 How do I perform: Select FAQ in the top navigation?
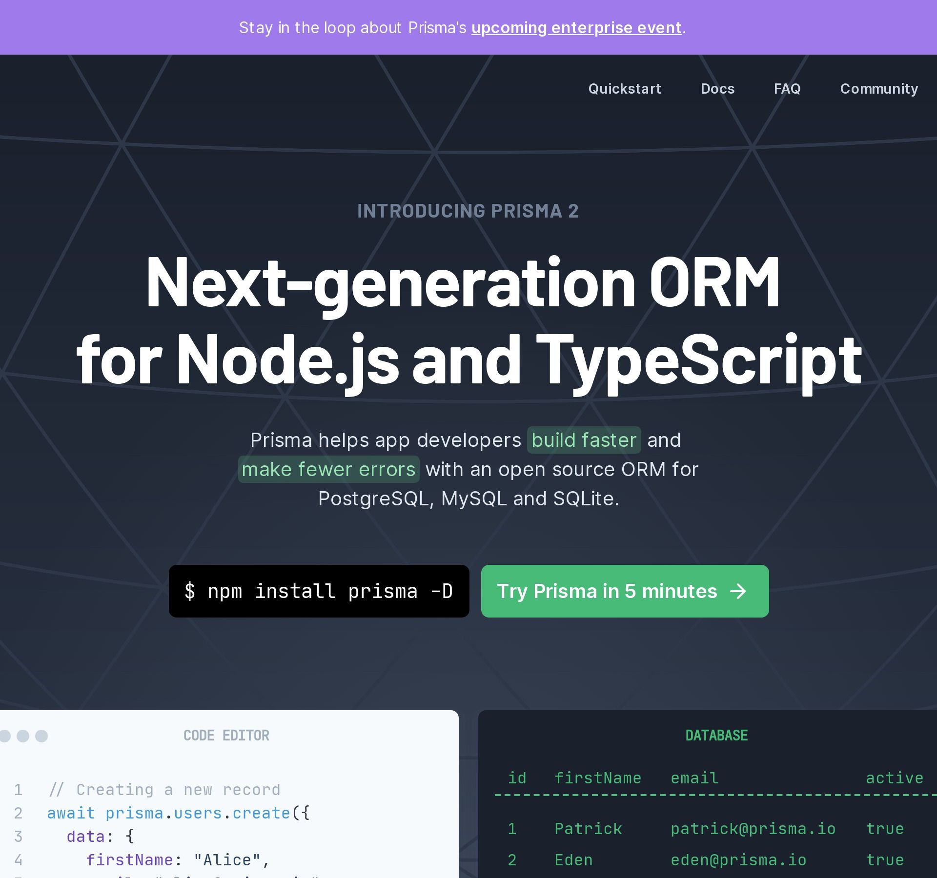pyautogui.click(x=787, y=89)
